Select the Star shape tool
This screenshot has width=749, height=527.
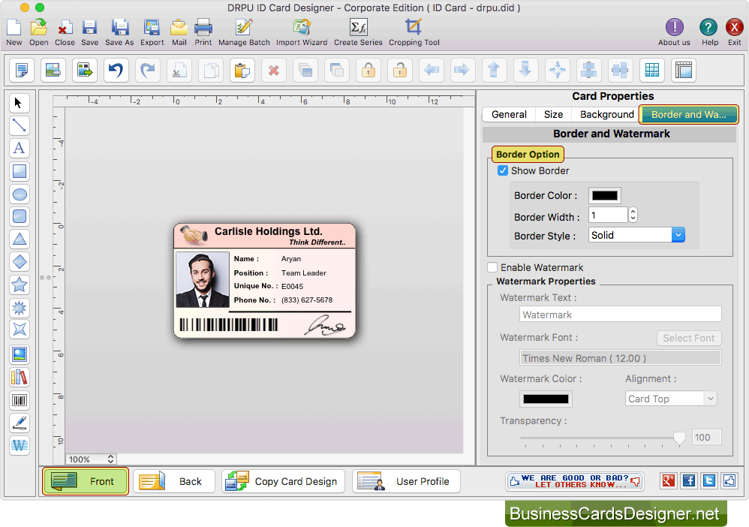click(x=19, y=285)
